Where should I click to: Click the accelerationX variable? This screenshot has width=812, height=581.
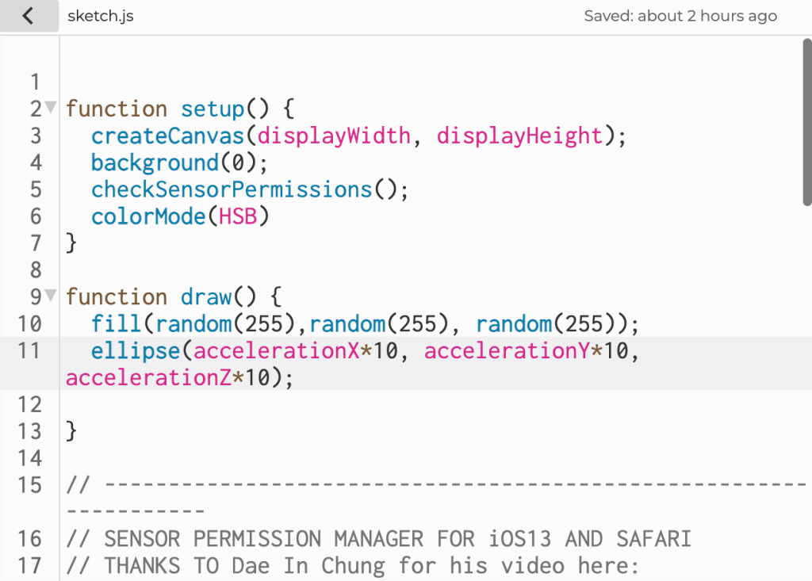tap(276, 350)
